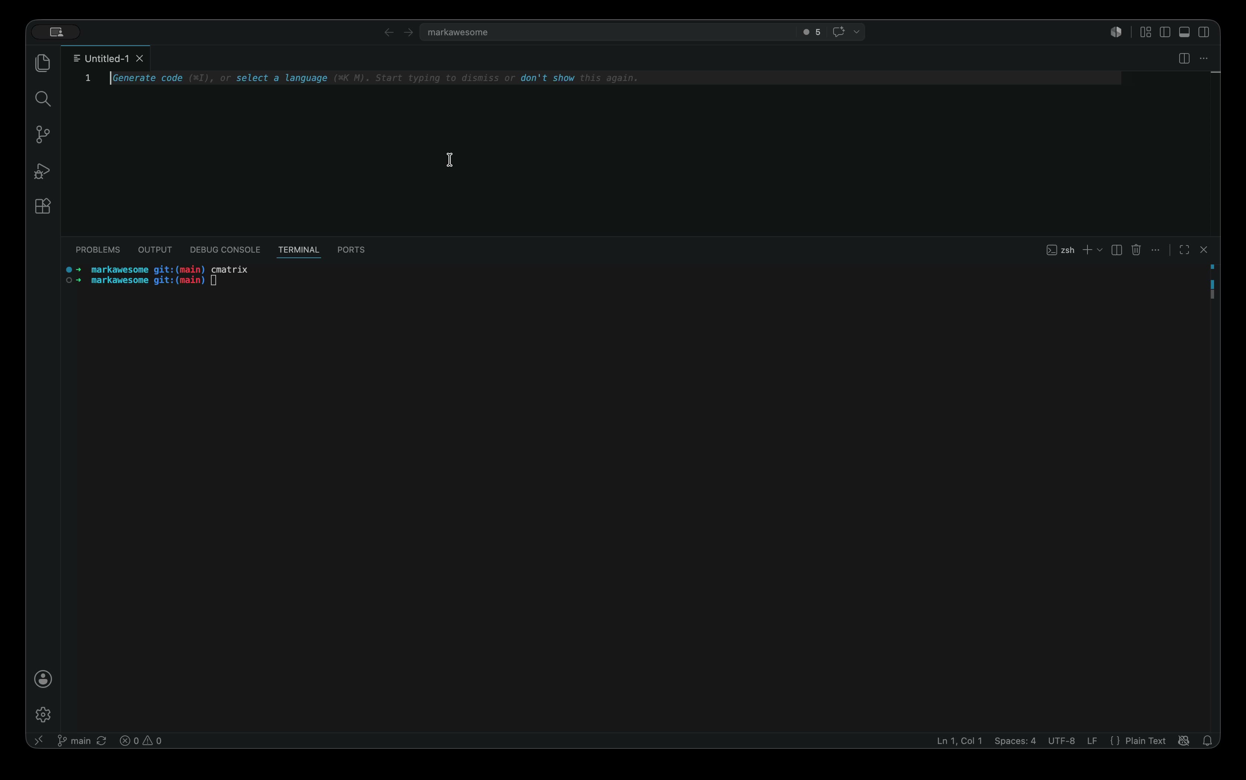
Task: Open the Manage settings gear
Action: (x=43, y=715)
